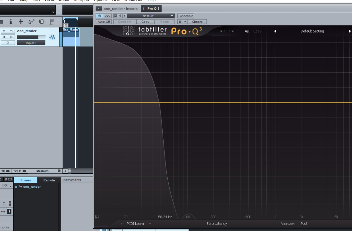Show automation with the curve icon
The width and height of the screenshot is (352, 231).
point(31,22)
